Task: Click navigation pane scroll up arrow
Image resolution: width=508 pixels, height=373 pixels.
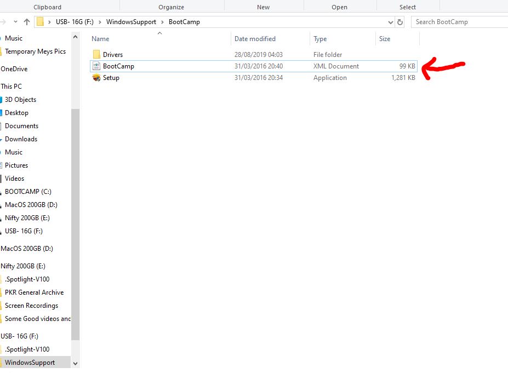Action: click(x=75, y=37)
